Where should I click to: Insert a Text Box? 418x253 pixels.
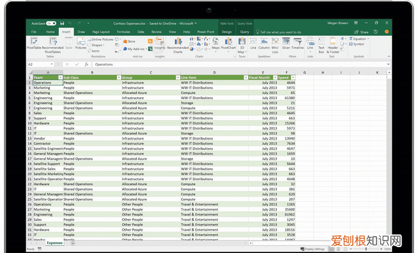coord(321,45)
